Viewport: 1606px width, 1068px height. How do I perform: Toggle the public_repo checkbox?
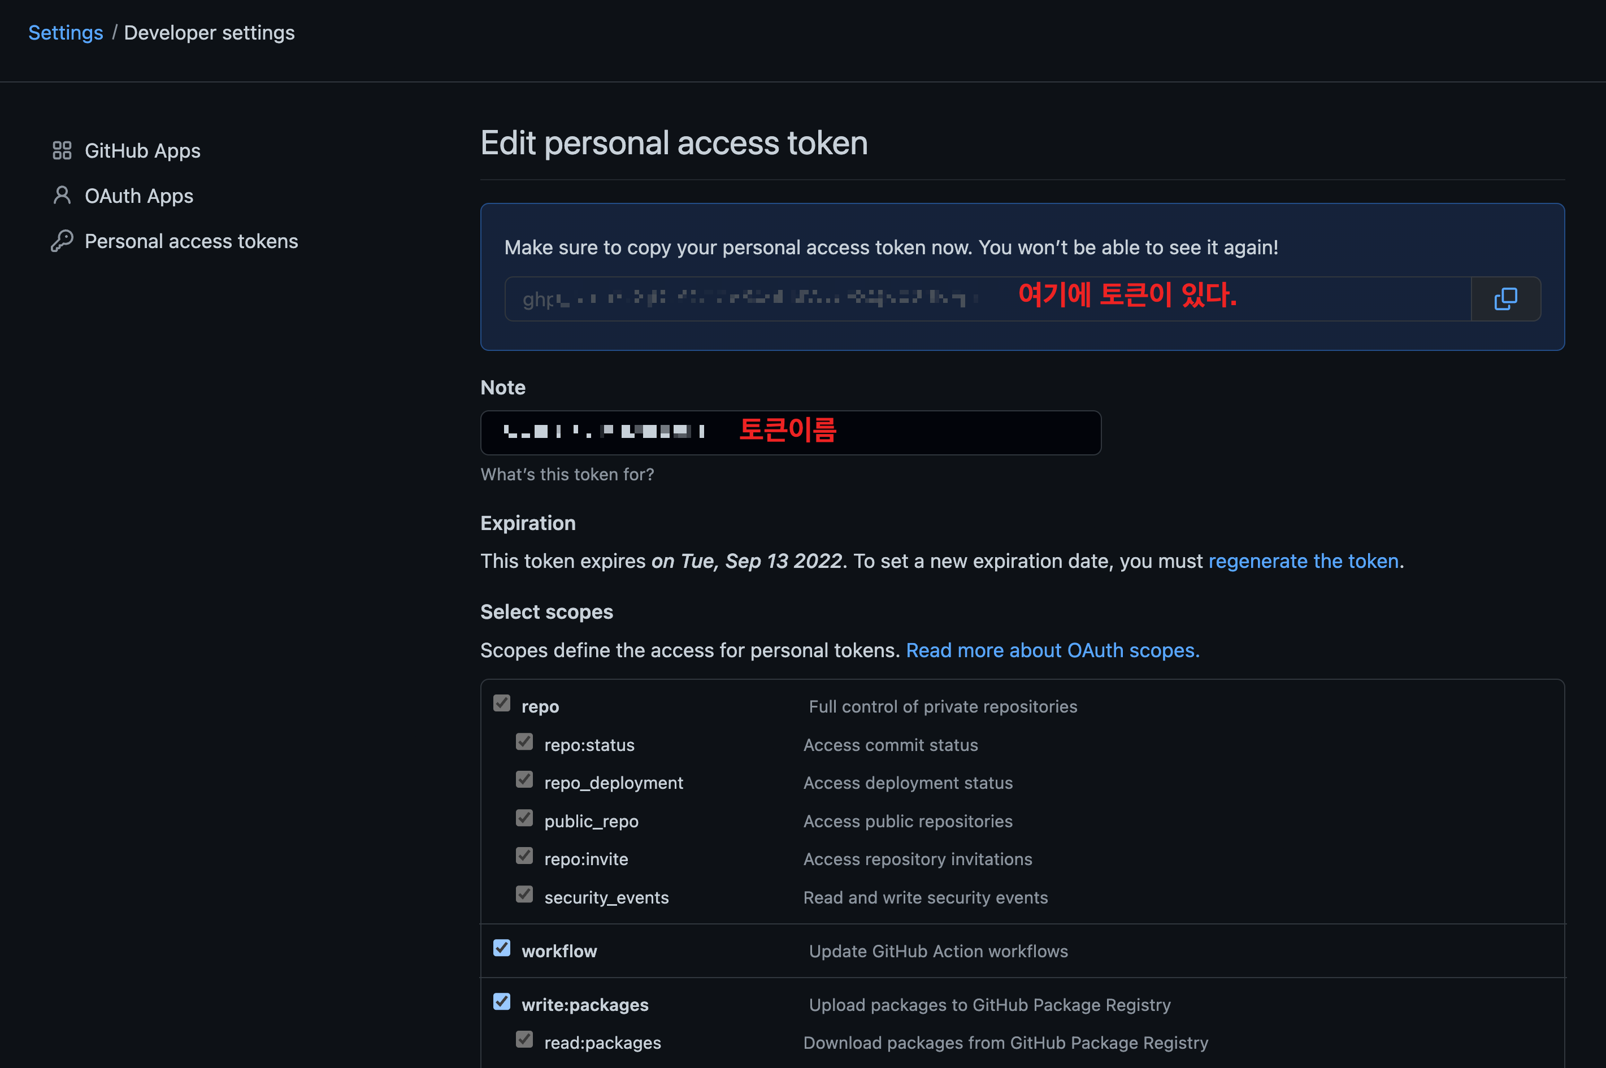tap(524, 817)
